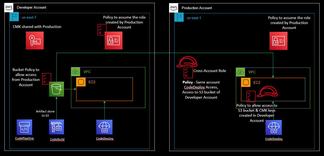324x156 pixels.
Task: Click the bucket policy checklist icon
Action: [47, 79]
